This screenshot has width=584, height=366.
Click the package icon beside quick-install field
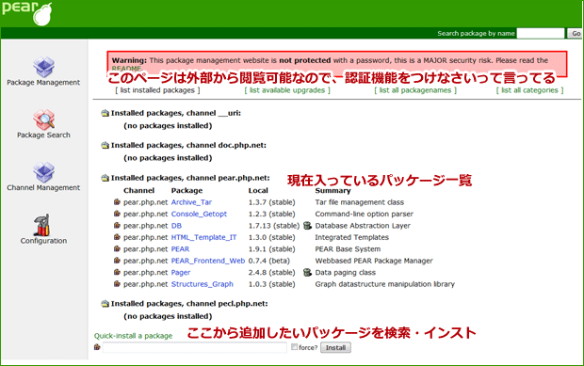click(97, 347)
